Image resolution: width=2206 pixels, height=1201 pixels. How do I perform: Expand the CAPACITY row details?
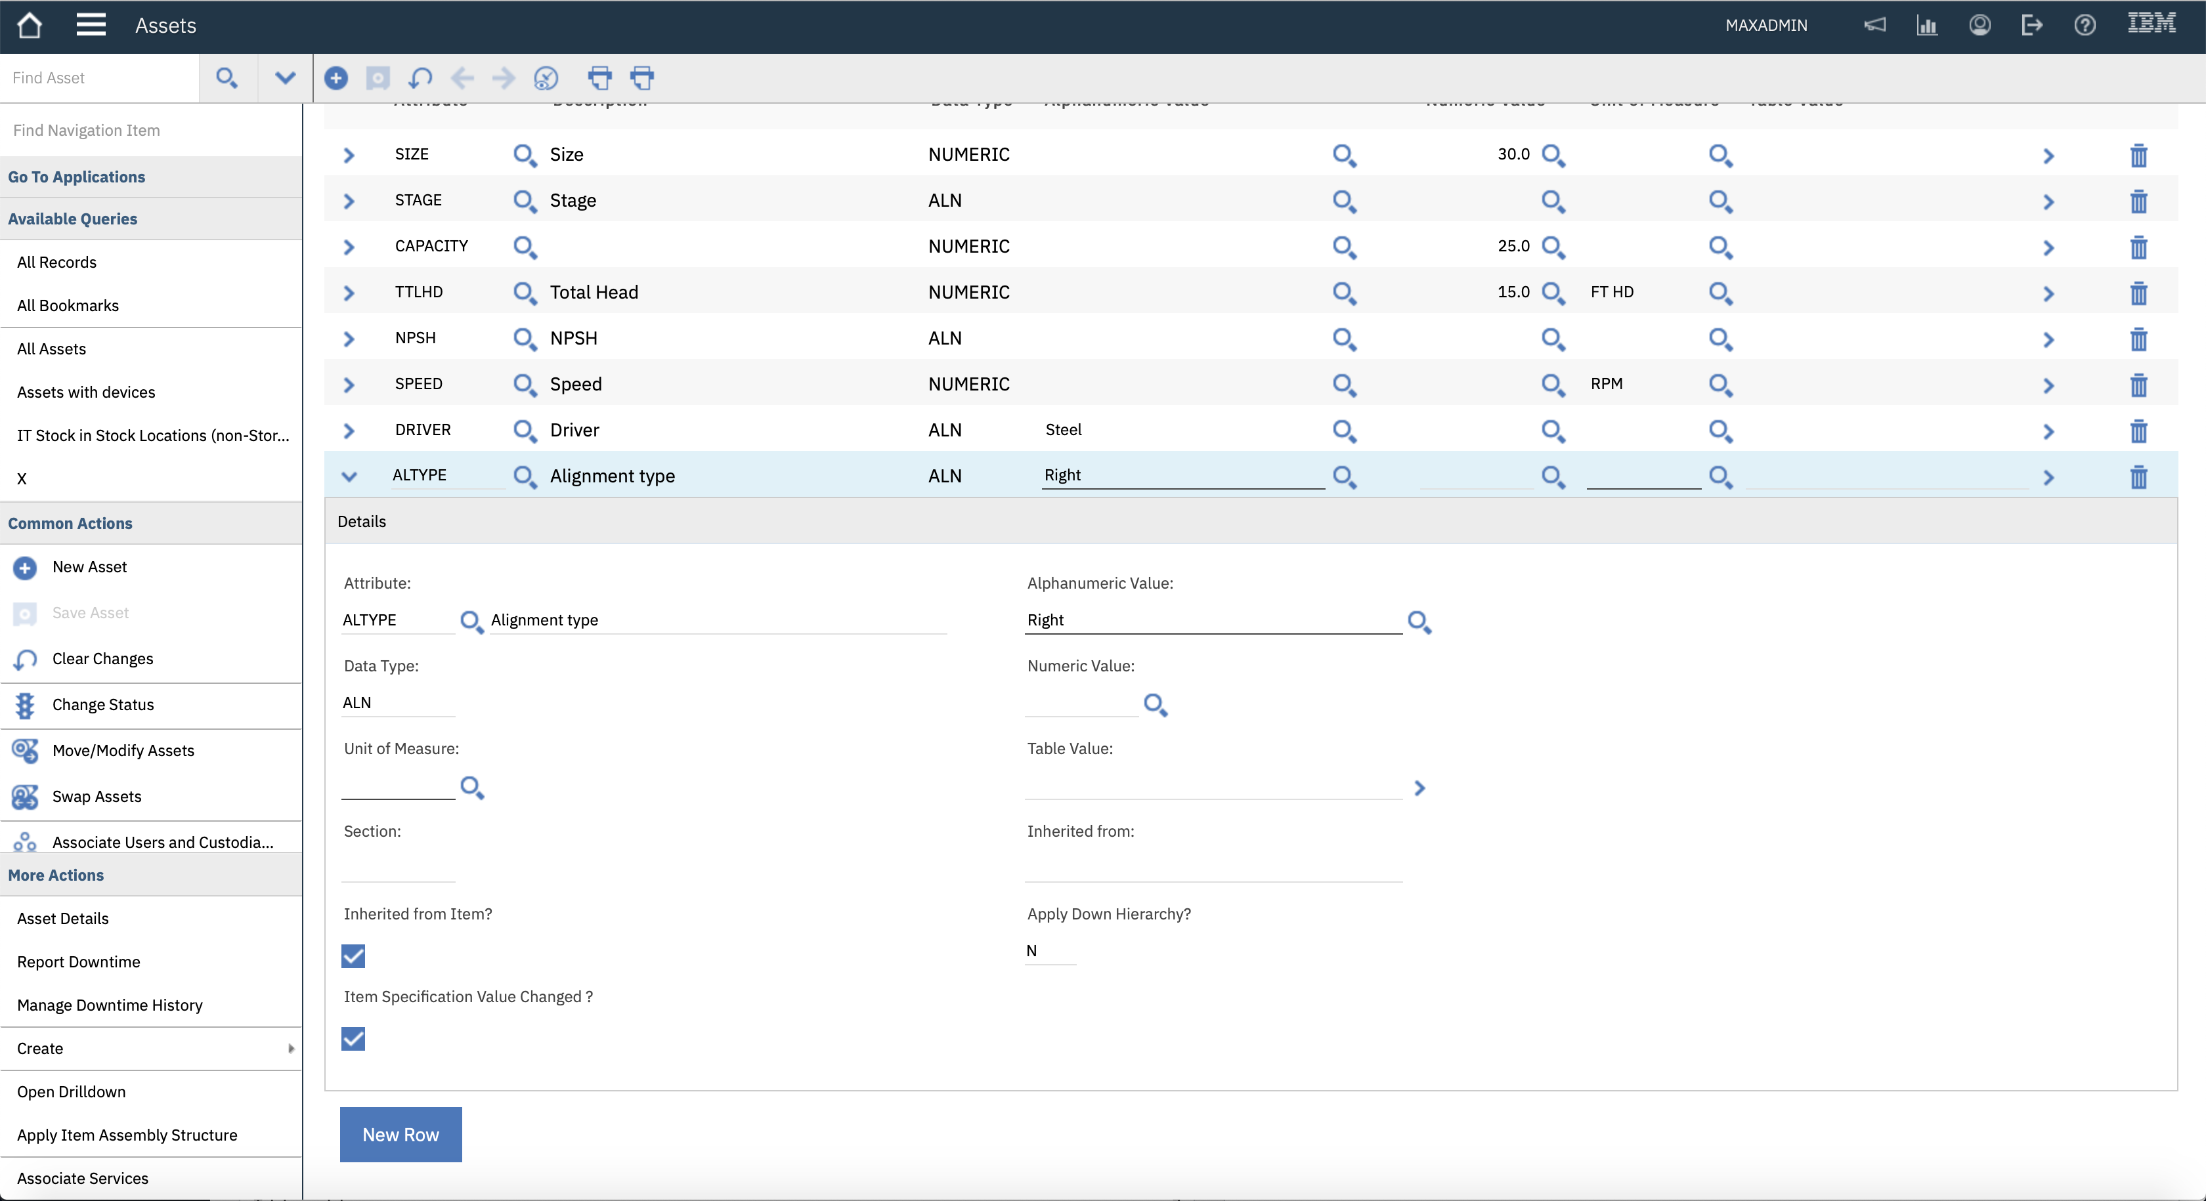point(349,247)
